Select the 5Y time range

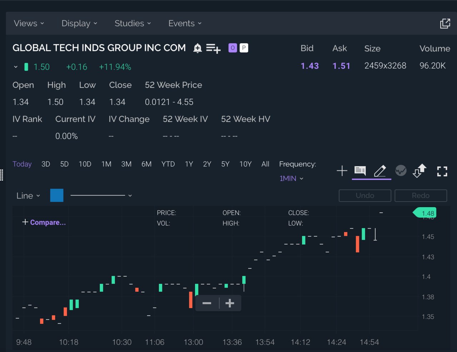225,164
